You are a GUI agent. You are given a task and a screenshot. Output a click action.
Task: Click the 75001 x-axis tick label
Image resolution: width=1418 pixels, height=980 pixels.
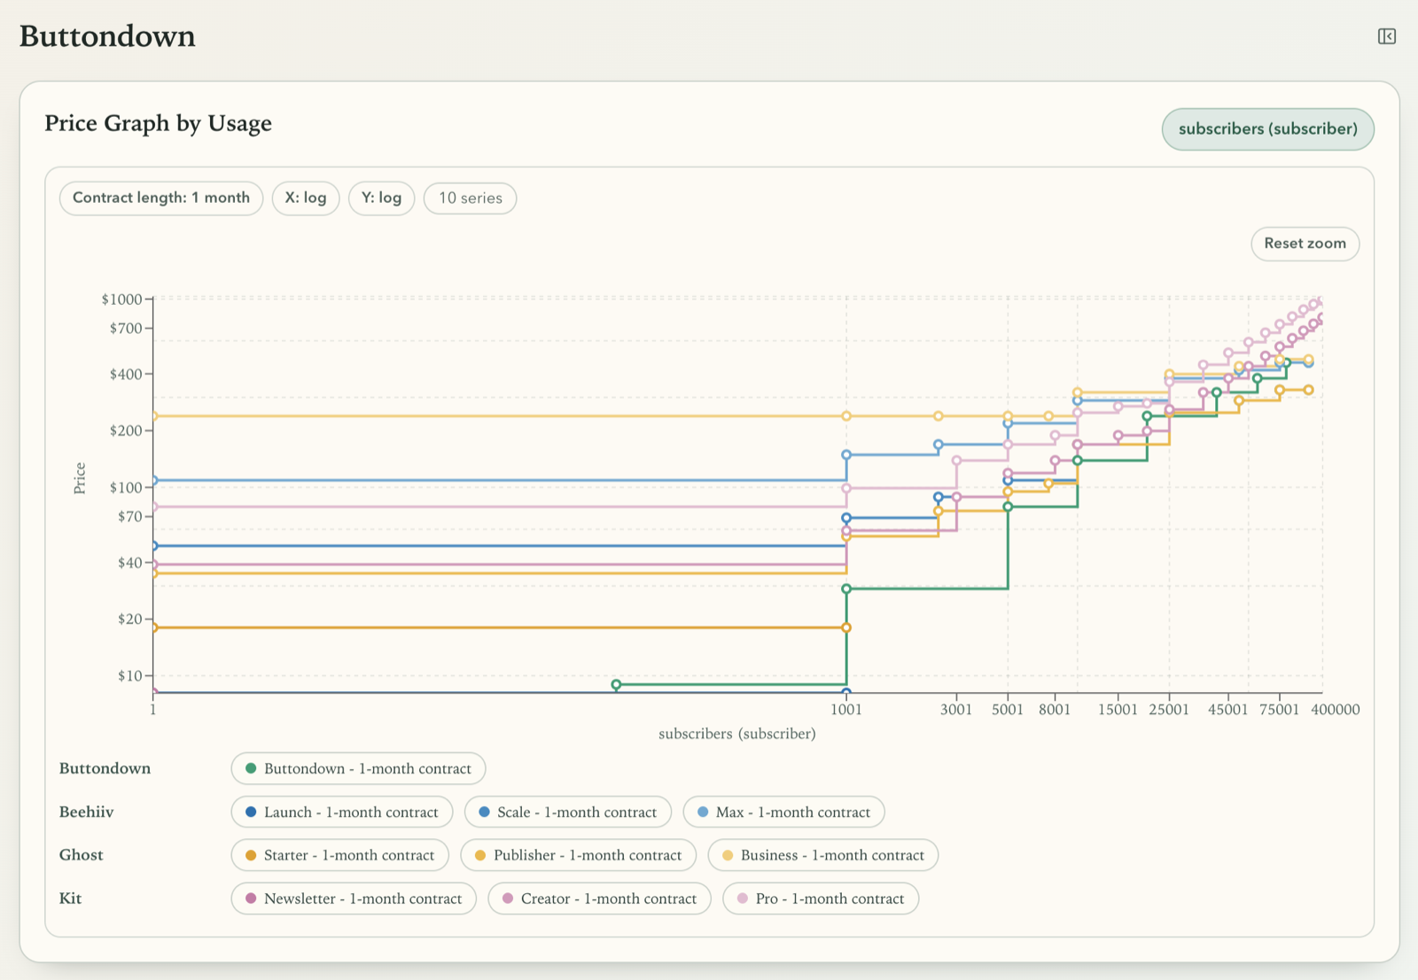1279,710
